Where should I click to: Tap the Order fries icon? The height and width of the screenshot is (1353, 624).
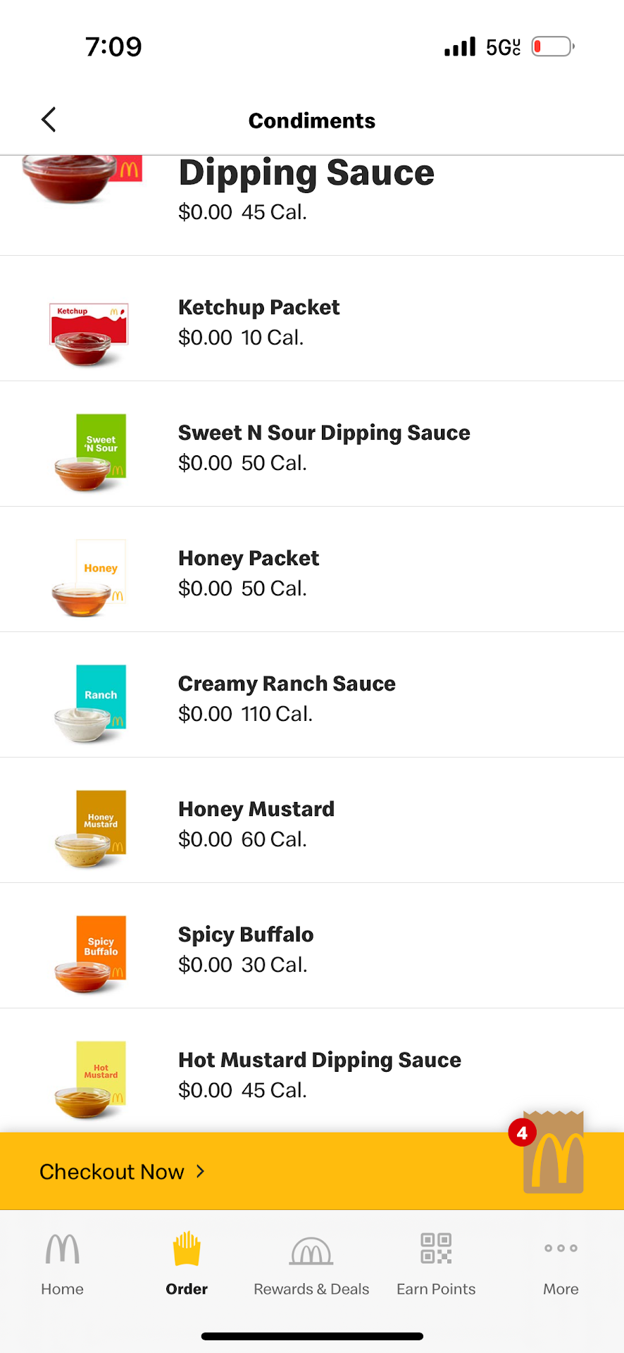pos(187,1249)
